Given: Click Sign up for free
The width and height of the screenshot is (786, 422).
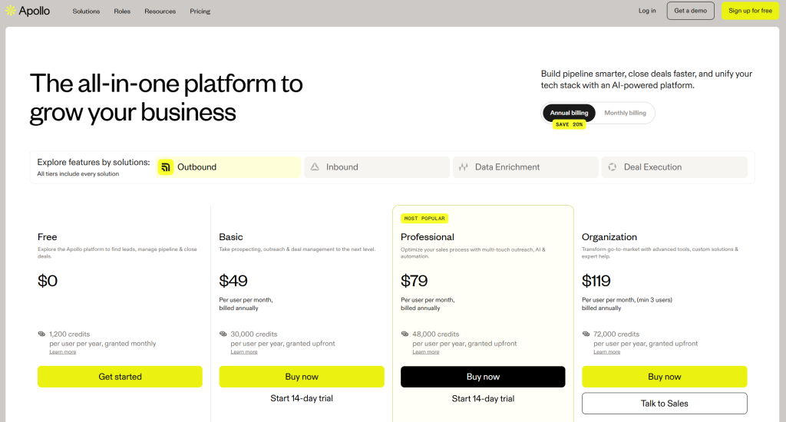Looking at the screenshot, I should click(x=750, y=11).
